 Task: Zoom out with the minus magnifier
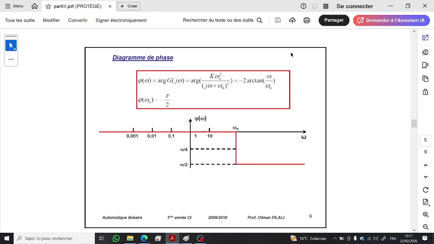(x=426, y=227)
